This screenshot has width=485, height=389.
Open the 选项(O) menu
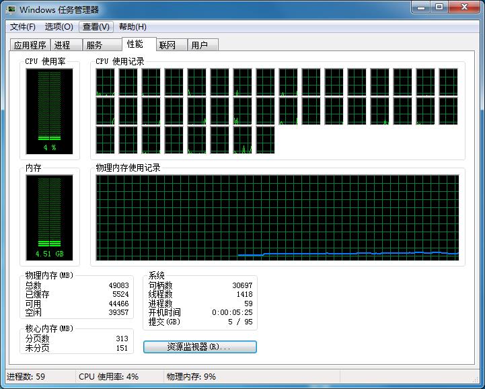59,27
